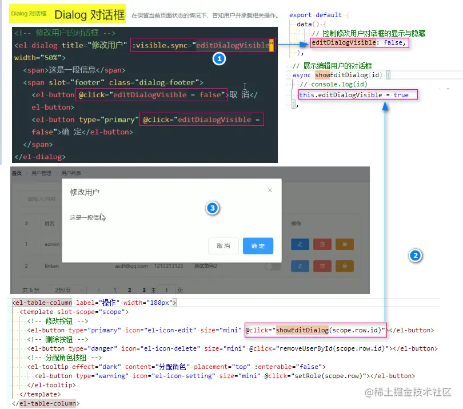This screenshot has height=409, width=463.
Task: Click the async showEditDialog(id) code line
Action: click(x=341, y=75)
